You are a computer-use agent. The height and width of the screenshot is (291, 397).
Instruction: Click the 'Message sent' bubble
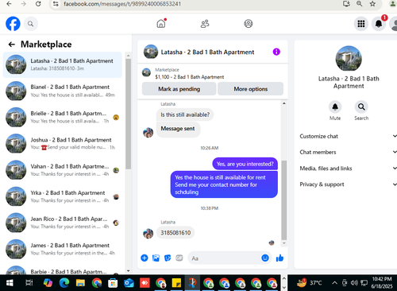(x=178, y=130)
